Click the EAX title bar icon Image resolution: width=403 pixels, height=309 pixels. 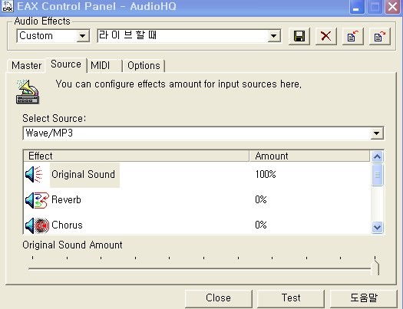point(8,6)
